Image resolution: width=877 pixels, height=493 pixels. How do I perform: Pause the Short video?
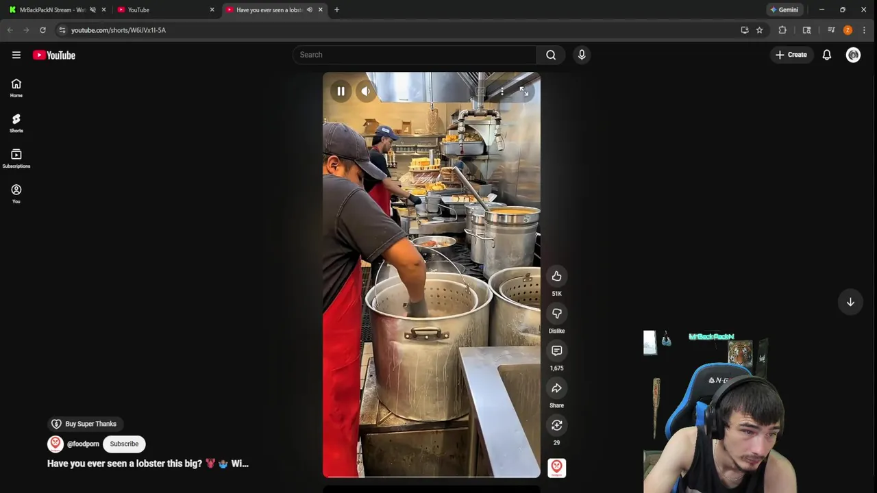pyautogui.click(x=341, y=91)
